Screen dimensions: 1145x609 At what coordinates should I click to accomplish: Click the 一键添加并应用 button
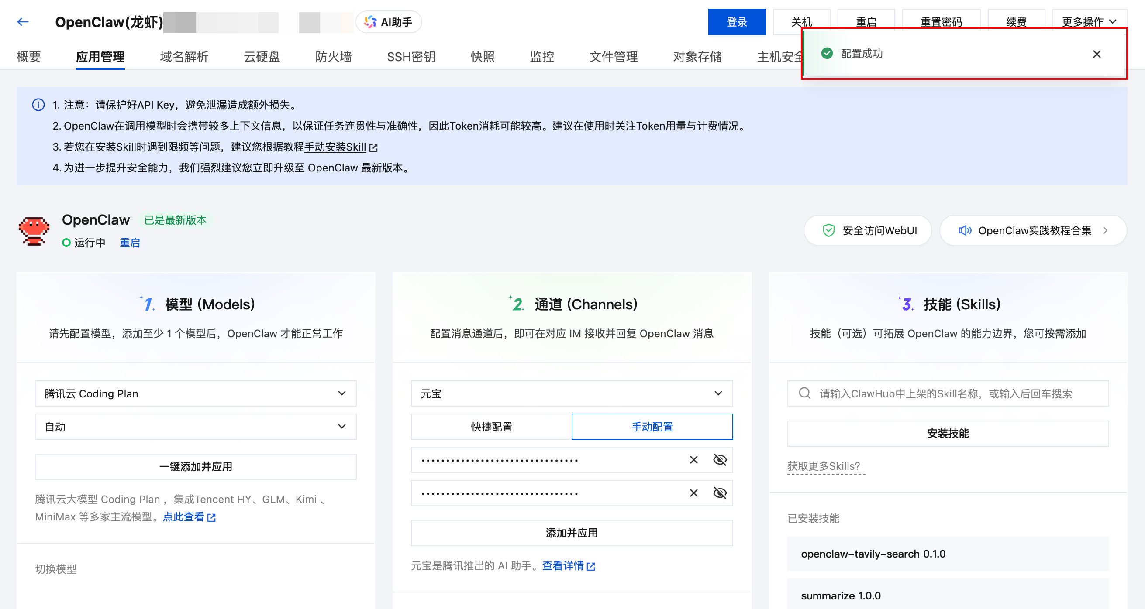(x=196, y=466)
